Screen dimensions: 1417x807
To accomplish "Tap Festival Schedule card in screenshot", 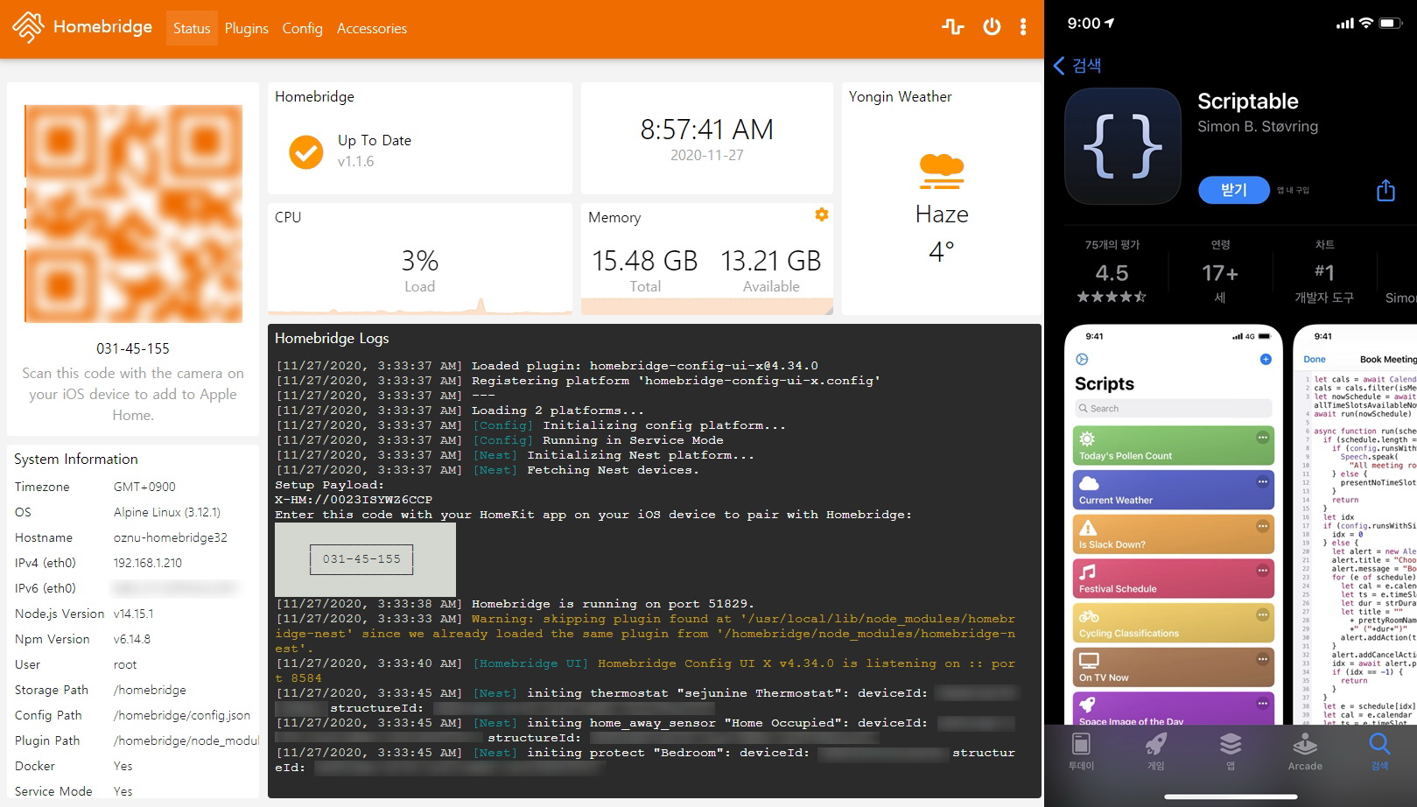I will 1174,579.
